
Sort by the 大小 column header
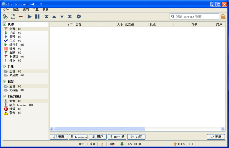coord(111,25)
